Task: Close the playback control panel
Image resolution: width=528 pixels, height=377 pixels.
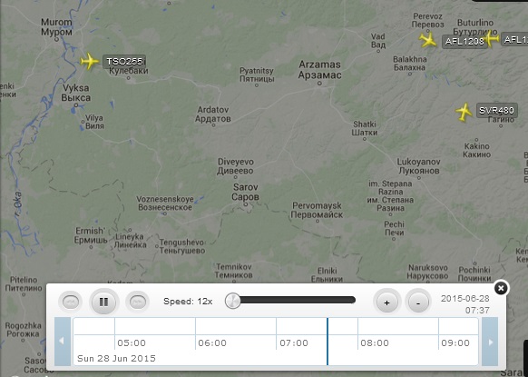Action: point(501,288)
